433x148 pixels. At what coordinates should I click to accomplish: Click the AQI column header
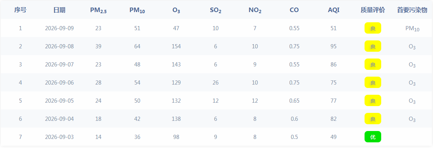pyautogui.click(x=334, y=10)
